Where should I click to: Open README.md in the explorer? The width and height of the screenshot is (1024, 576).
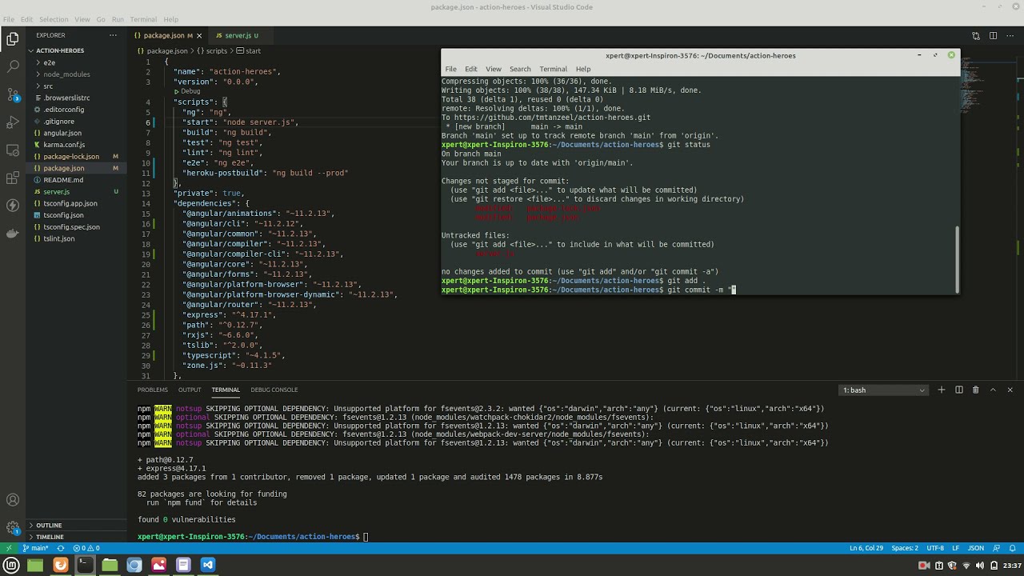(63, 180)
